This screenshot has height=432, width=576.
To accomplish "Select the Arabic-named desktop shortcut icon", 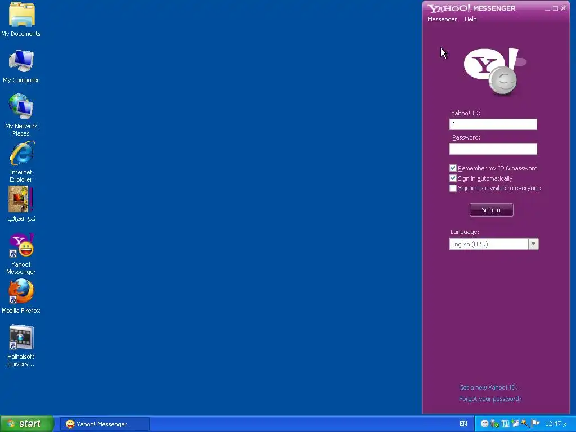I will click(x=21, y=204).
